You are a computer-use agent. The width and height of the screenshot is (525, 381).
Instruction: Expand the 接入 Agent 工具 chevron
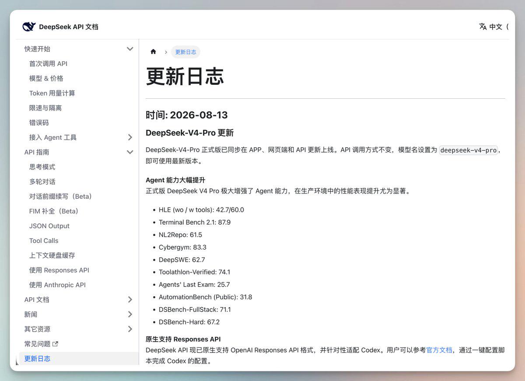point(130,137)
